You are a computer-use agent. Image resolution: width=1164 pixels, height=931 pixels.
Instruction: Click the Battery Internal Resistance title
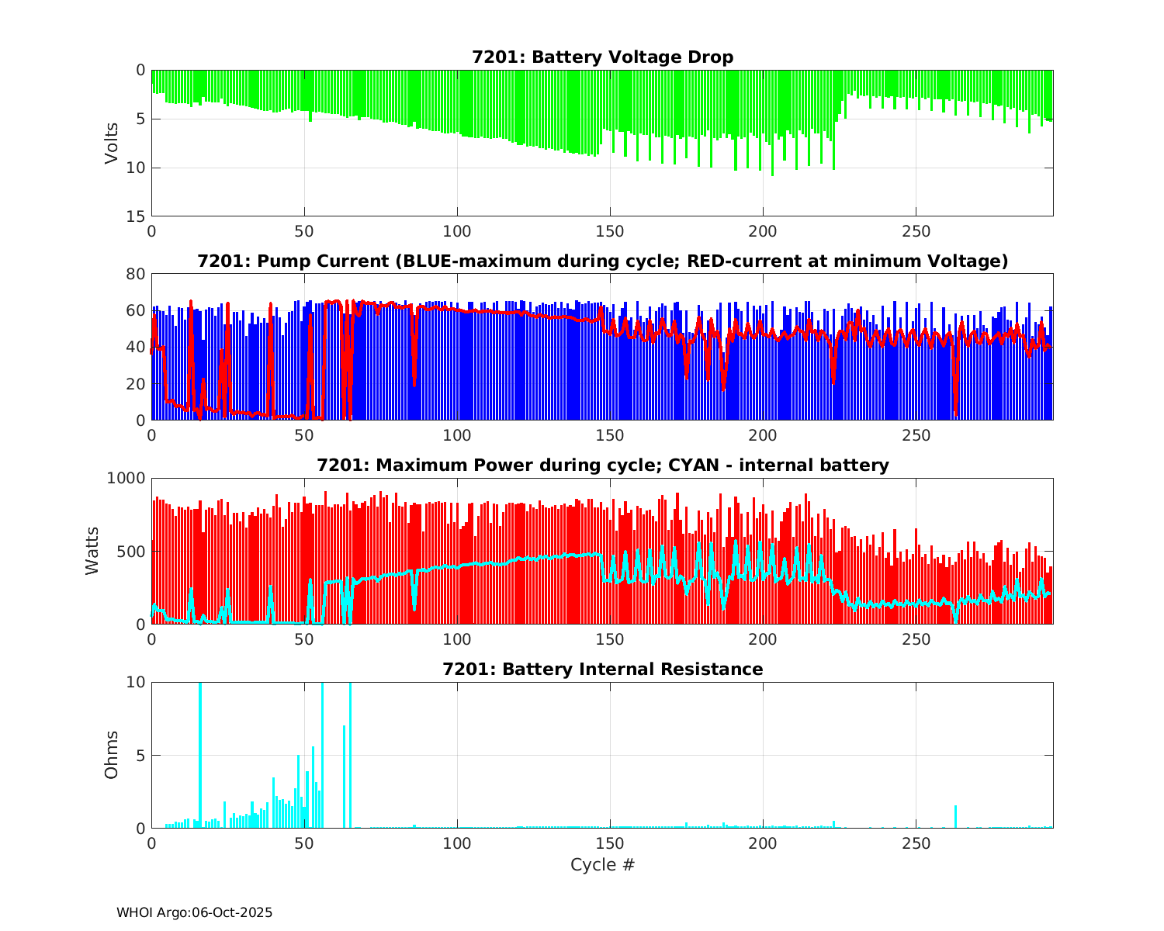[x=602, y=669]
